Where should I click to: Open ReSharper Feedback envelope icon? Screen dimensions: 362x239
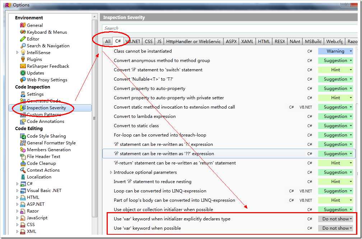tap(23, 66)
